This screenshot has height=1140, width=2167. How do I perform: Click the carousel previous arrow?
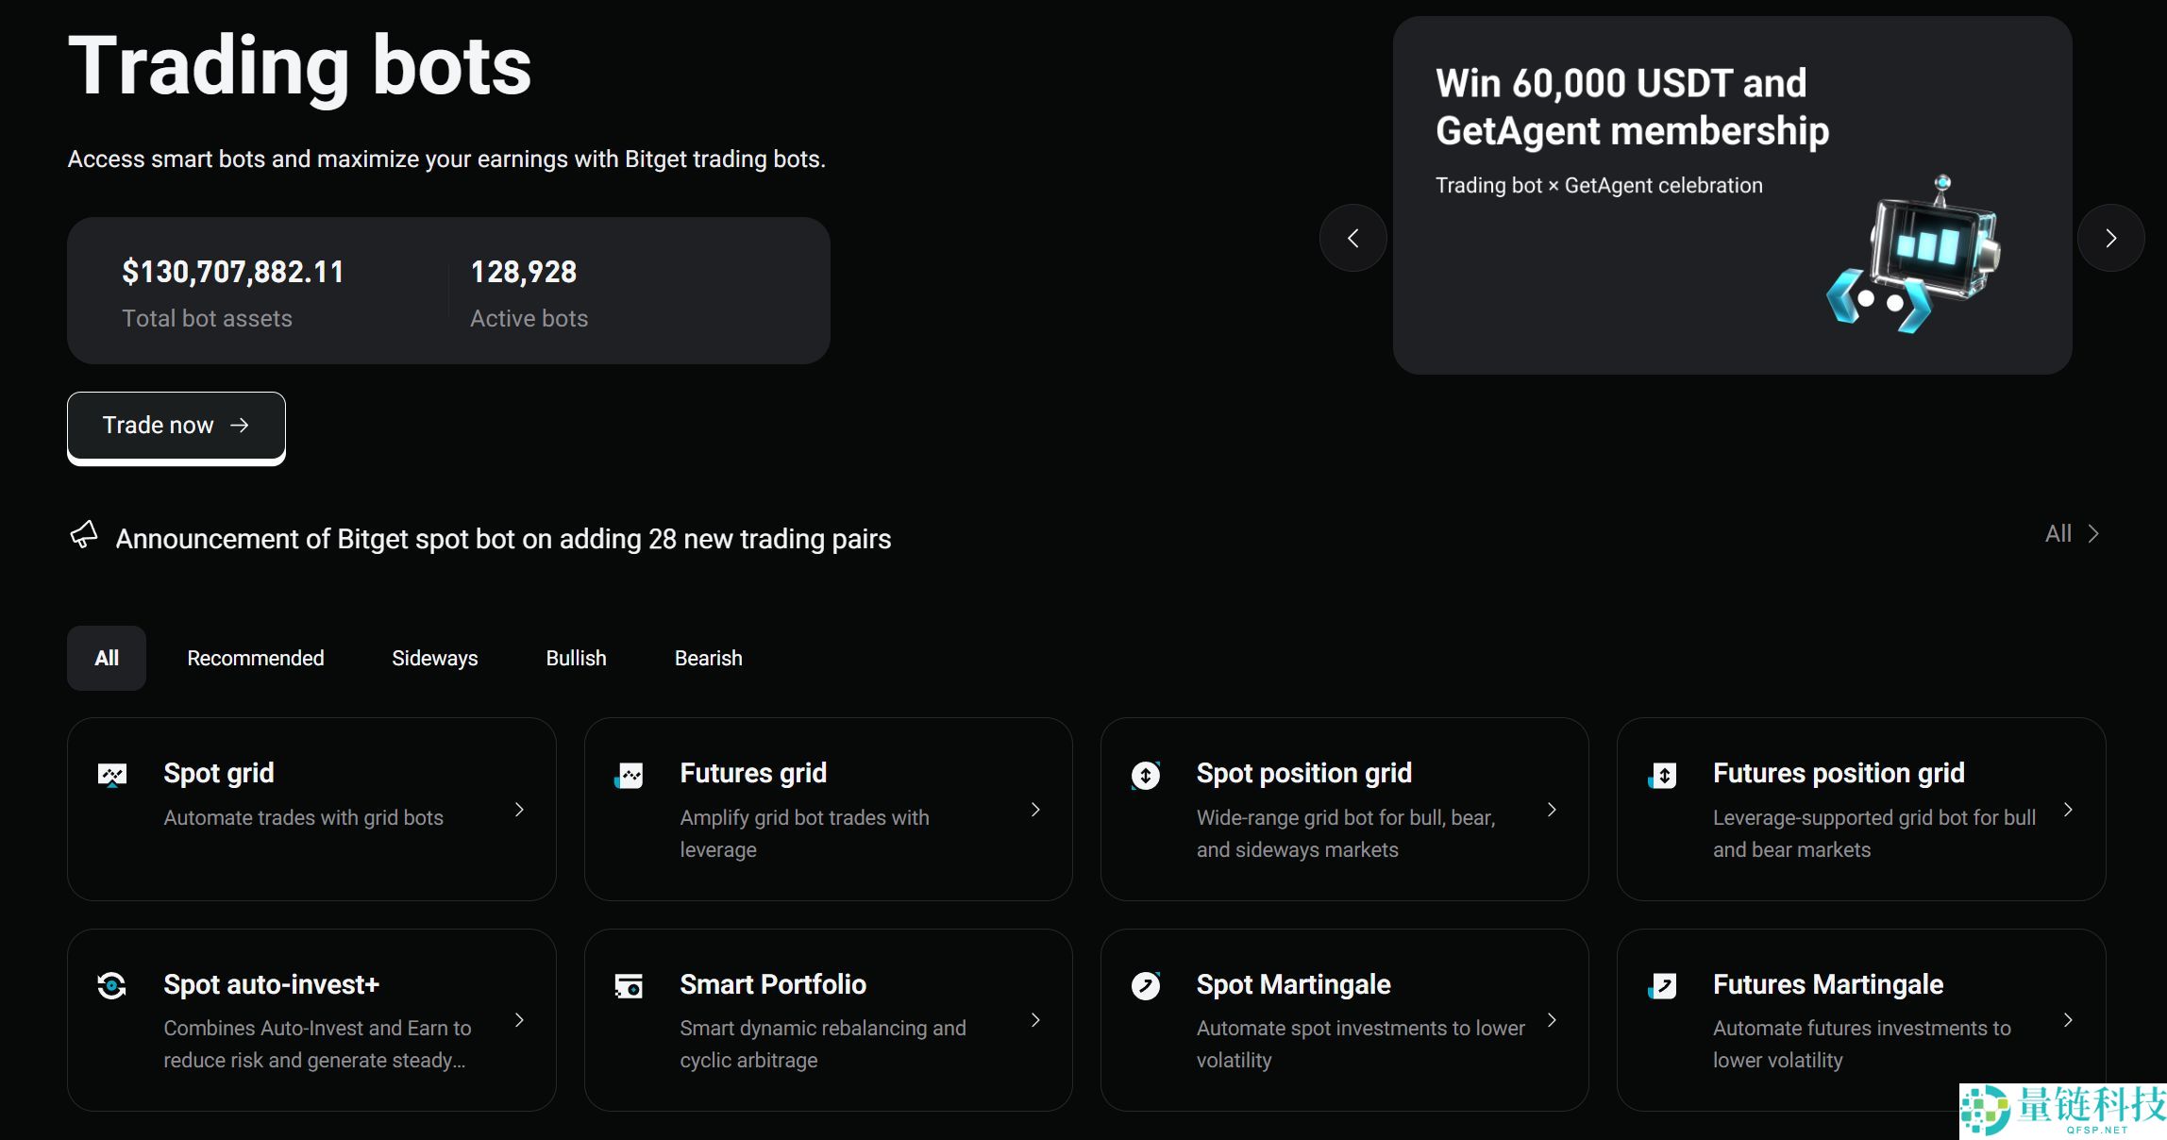[1353, 238]
